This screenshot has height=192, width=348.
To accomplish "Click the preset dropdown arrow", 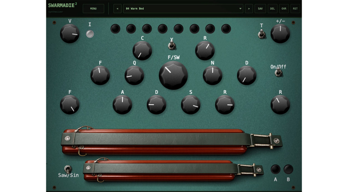I will point(240,8).
